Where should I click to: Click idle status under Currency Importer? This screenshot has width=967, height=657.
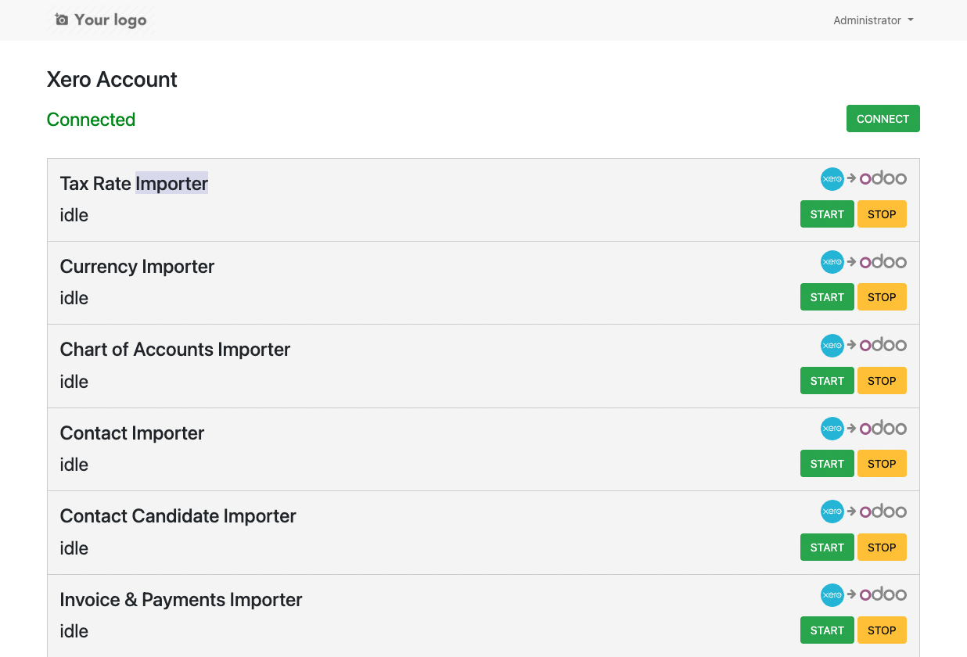[x=74, y=298]
